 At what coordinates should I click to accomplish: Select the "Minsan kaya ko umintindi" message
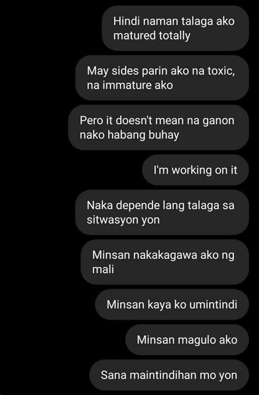point(172,304)
